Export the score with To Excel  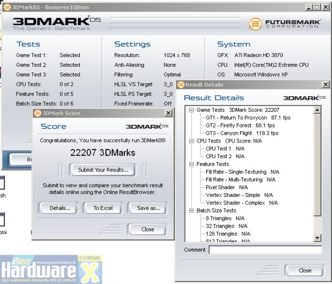[x=103, y=208]
